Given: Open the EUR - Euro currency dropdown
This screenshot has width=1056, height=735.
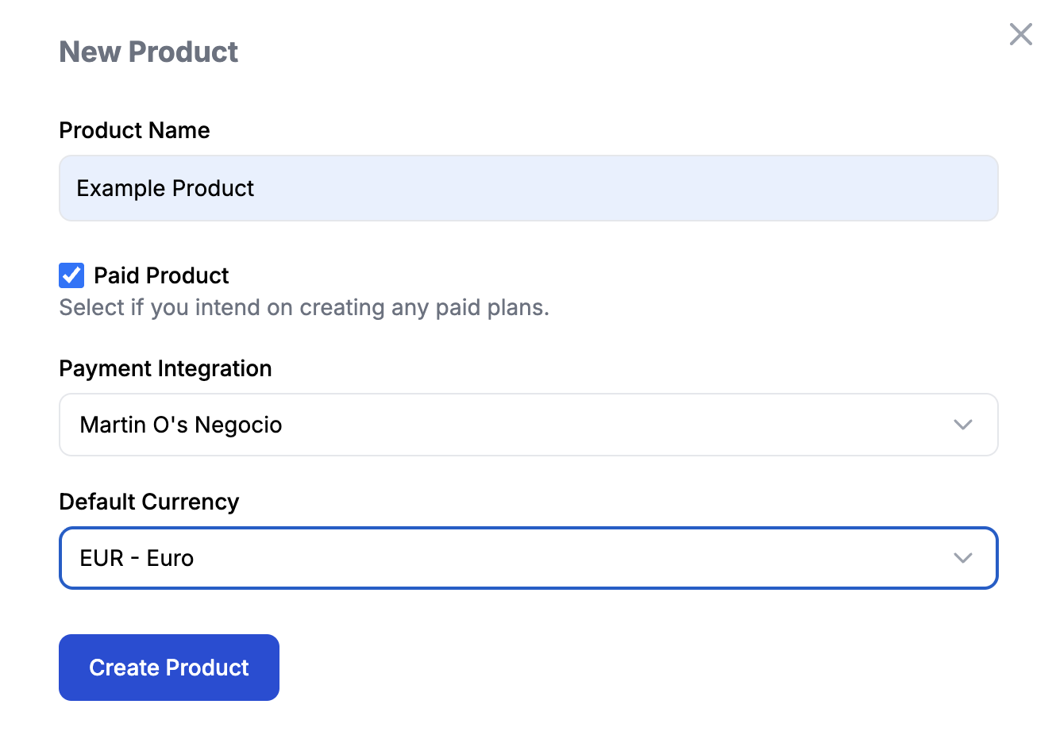Looking at the screenshot, I should click(x=528, y=558).
